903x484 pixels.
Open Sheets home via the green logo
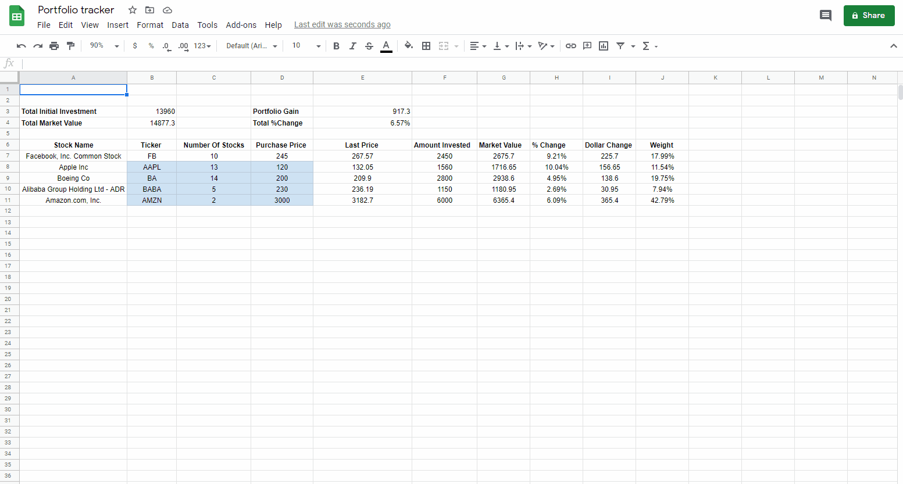[17, 16]
